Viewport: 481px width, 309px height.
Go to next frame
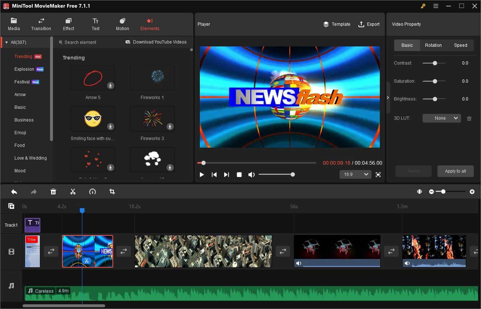click(x=226, y=174)
